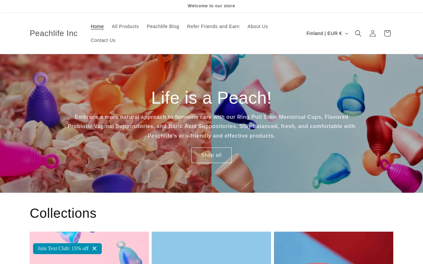This screenshot has height=264, width=423.
Task: Go to the Home menu item
Action: click(97, 26)
